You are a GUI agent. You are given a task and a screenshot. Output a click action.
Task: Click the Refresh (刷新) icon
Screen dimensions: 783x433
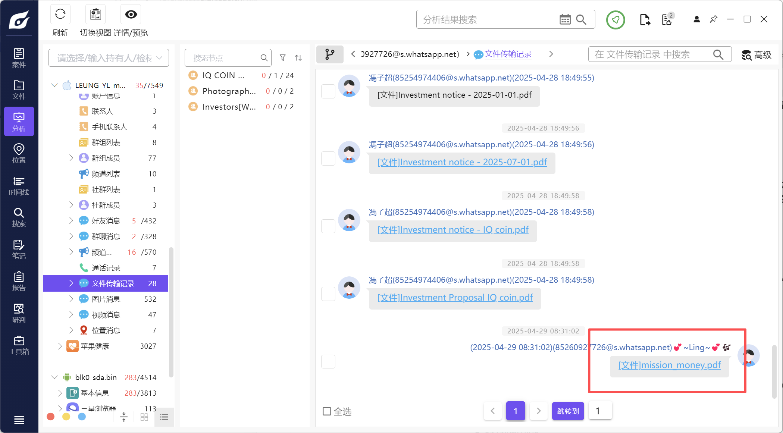[60, 15]
